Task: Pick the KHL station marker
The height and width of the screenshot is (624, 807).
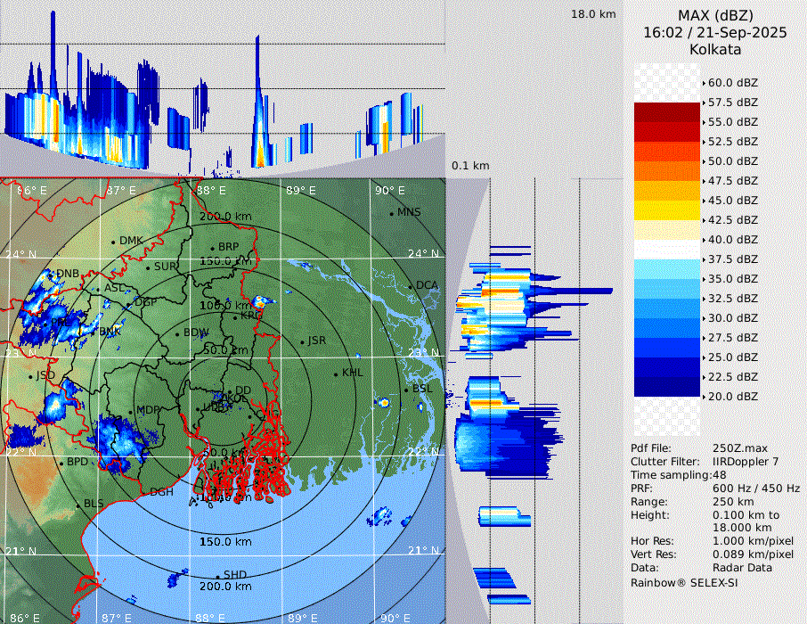Action: tap(336, 374)
